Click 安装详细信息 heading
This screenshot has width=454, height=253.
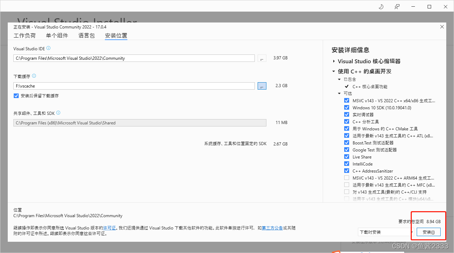tap(351, 50)
